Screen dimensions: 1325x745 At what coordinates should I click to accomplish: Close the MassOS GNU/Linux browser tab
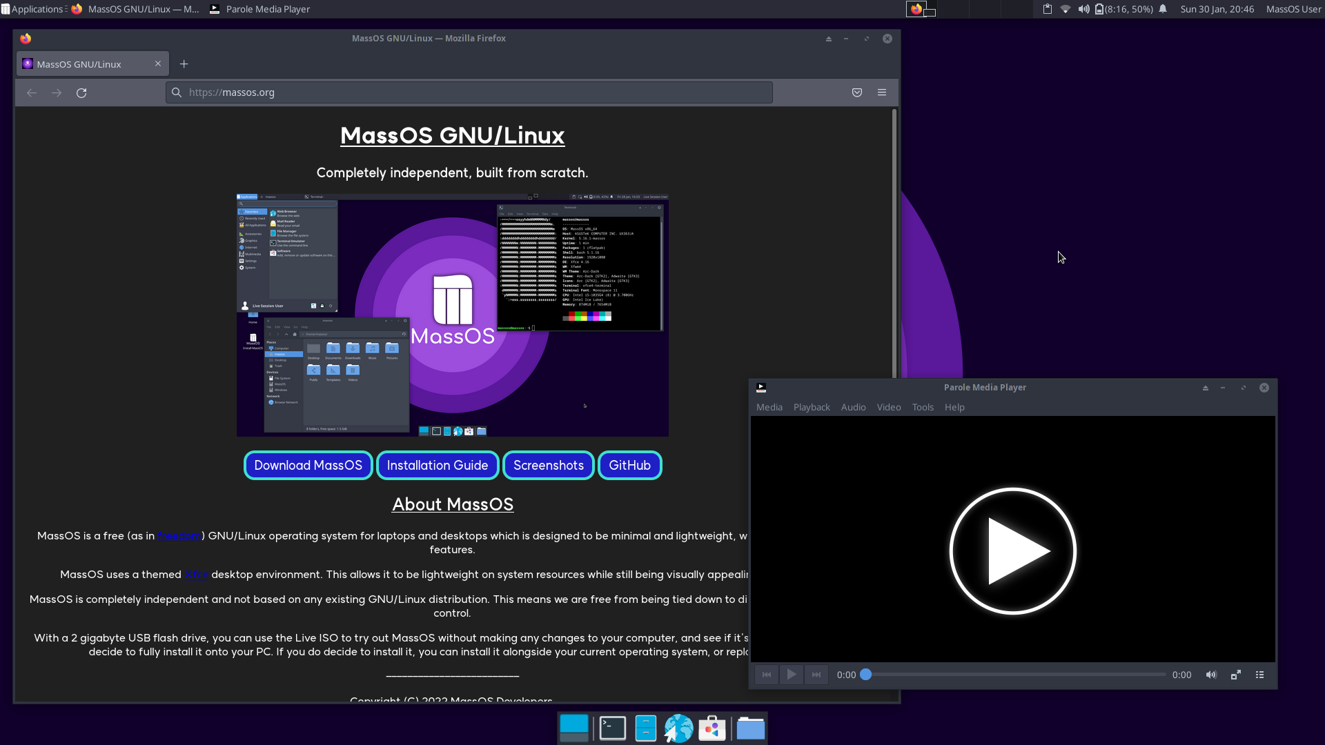click(x=158, y=63)
